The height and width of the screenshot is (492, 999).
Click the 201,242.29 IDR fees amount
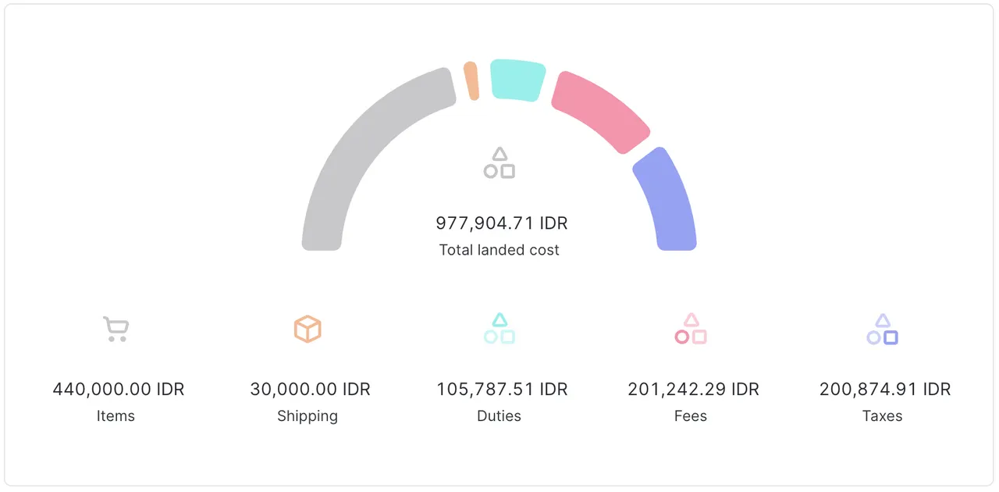693,389
